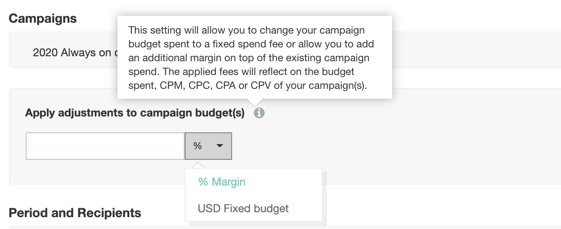The width and height of the screenshot is (561, 229).
Task: Click the tooltip line starting "an additional margin"
Action: (x=251, y=44)
